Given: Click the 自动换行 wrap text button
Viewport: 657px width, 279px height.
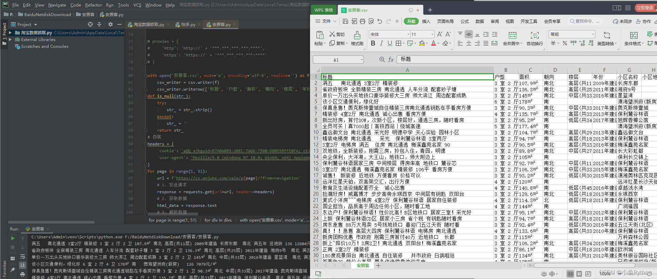Looking at the screenshot, I should (x=535, y=38).
